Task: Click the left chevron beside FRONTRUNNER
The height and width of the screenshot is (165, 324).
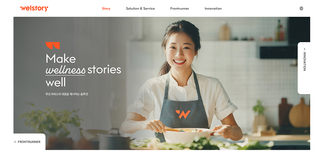Action: pyautogui.click(x=15, y=142)
